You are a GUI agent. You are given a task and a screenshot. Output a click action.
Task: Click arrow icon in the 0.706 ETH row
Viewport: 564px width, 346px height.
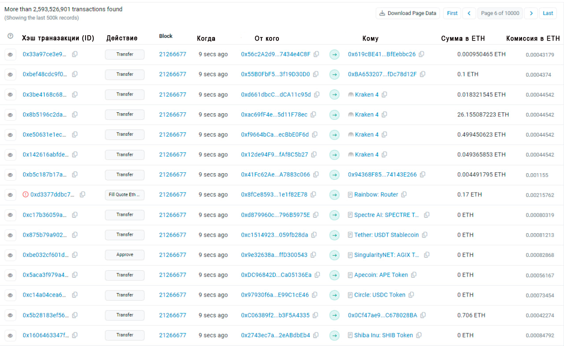coord(335,315)
